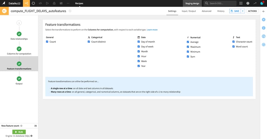Disable the Sum transformation
The height and width of the screenshot is (139, 267).
pyautogui.click(x=188, y=56)
